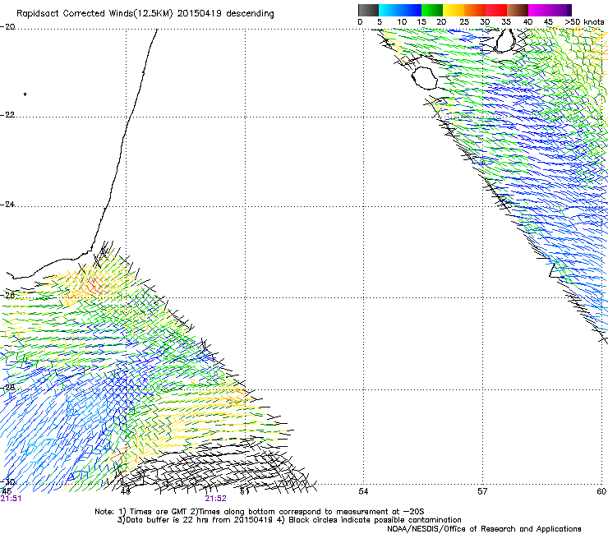This screenshot has height=534, width=608.
Task: Click the Mauritius island outline near top
Action: pyautogui.click(x=505, y=41)
